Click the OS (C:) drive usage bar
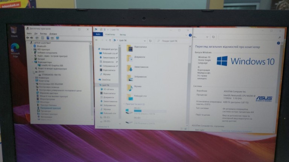This screenshot has height=162, width=289. tap(150, 111)
